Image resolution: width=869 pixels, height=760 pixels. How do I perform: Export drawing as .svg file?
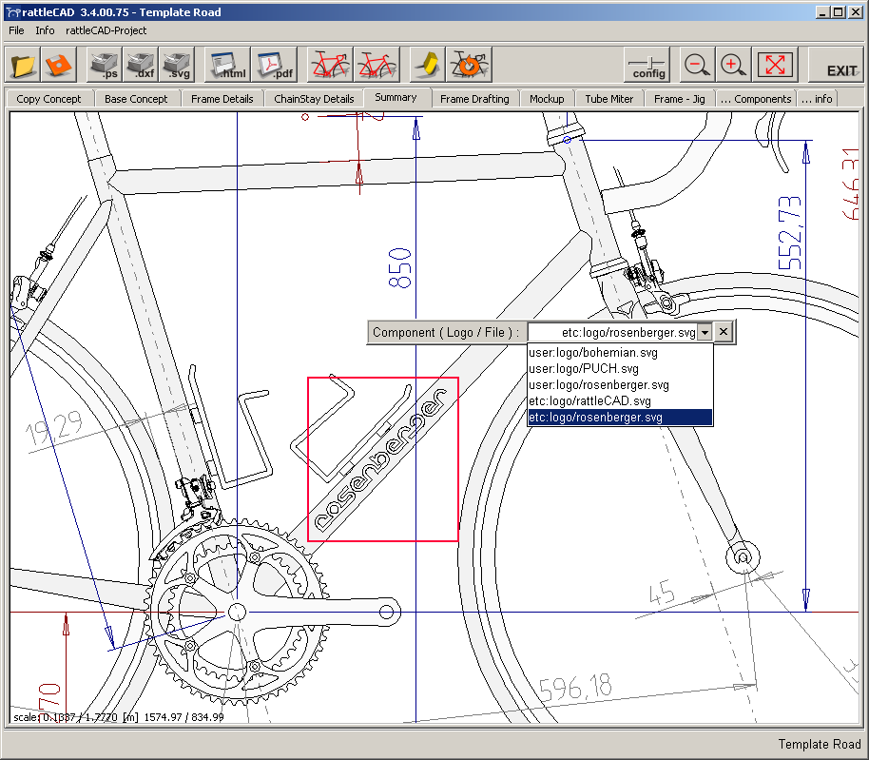tap(177, 66)
